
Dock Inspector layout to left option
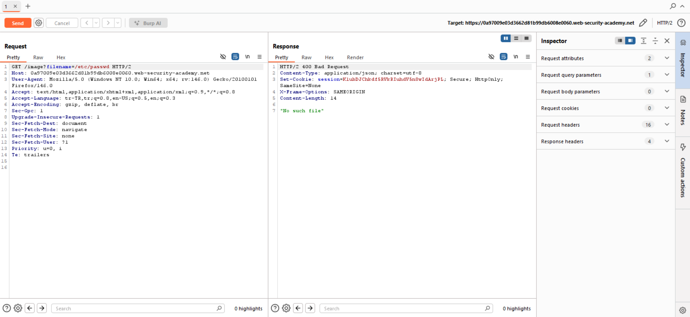620,41
